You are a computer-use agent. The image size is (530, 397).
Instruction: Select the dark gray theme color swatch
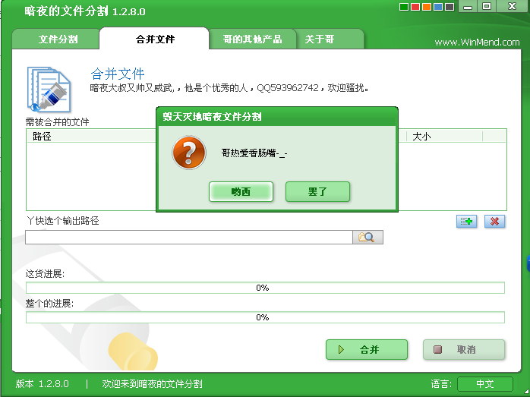point(450,7)
